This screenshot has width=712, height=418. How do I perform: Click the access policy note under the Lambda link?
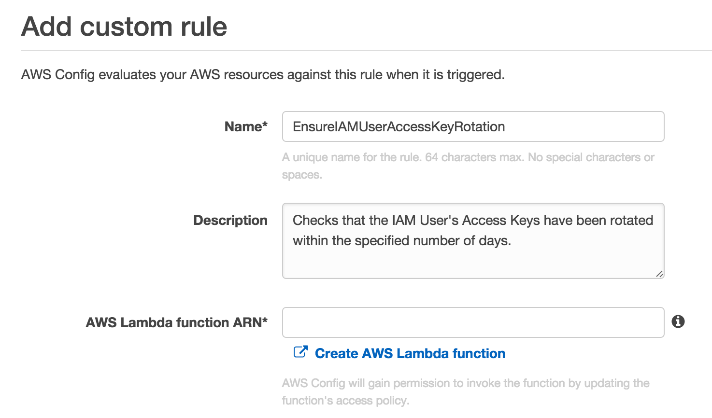465,391
